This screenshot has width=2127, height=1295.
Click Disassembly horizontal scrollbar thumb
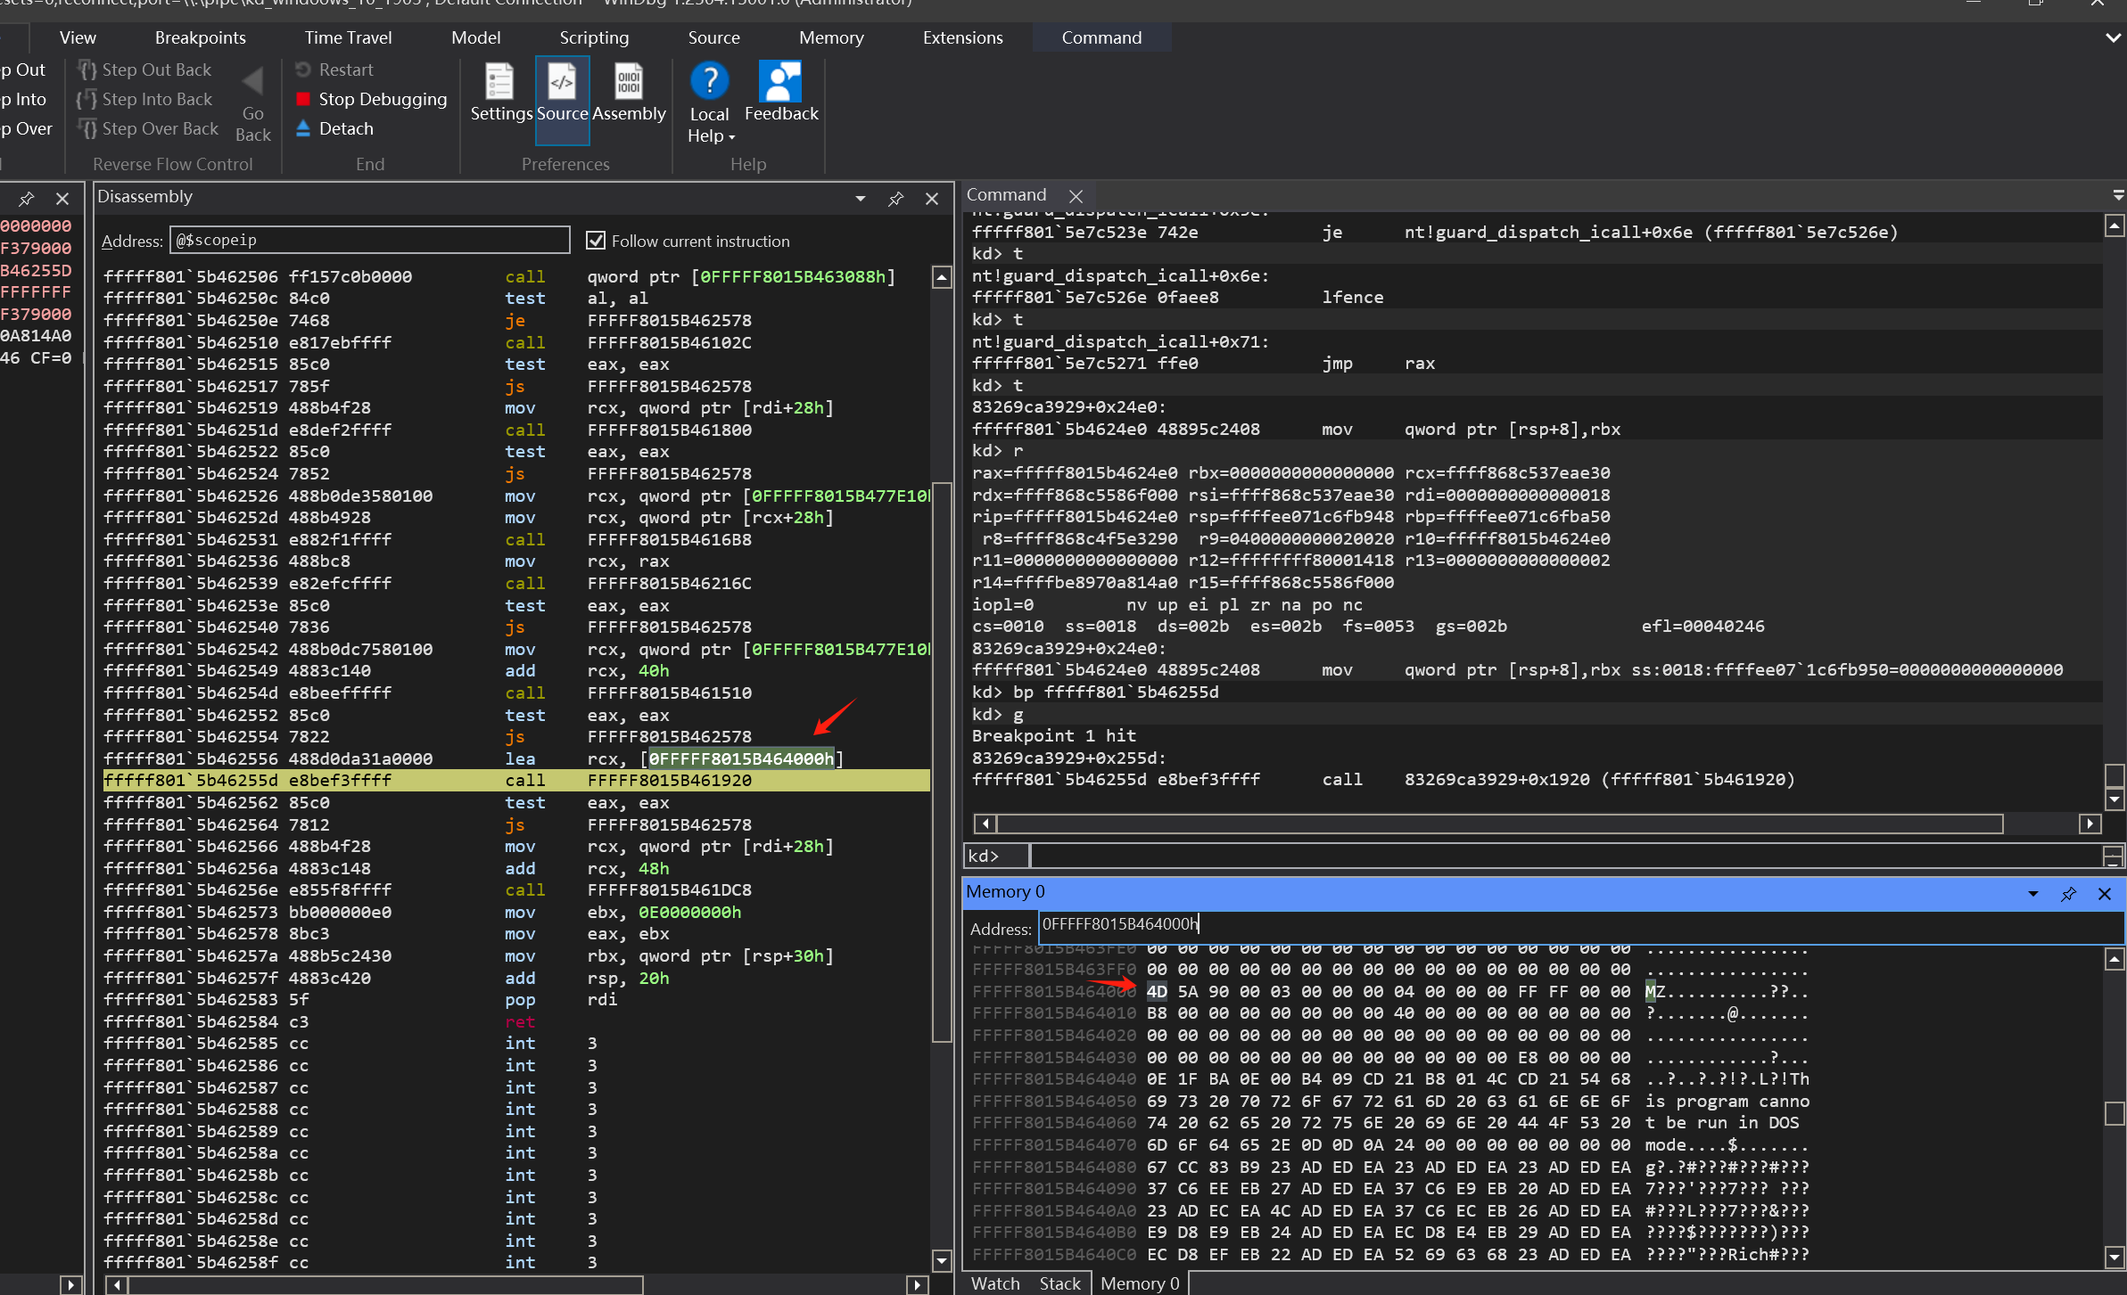385,1284
